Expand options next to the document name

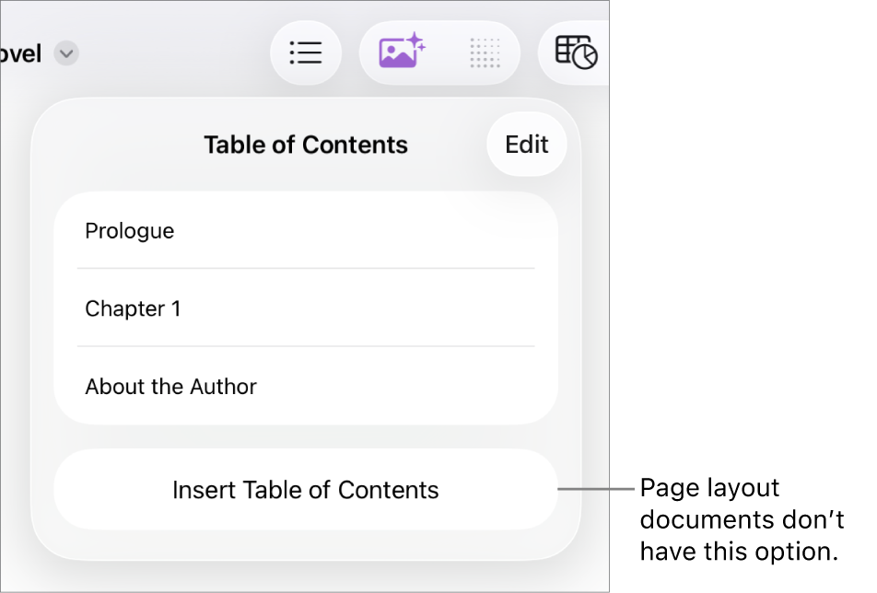[65, 53]
